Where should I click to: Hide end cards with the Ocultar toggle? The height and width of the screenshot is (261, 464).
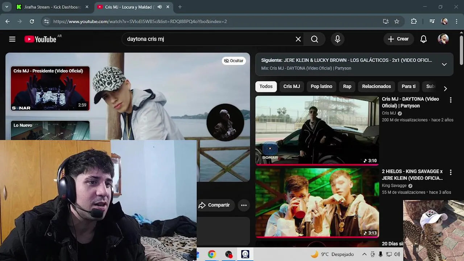[234, 61]
